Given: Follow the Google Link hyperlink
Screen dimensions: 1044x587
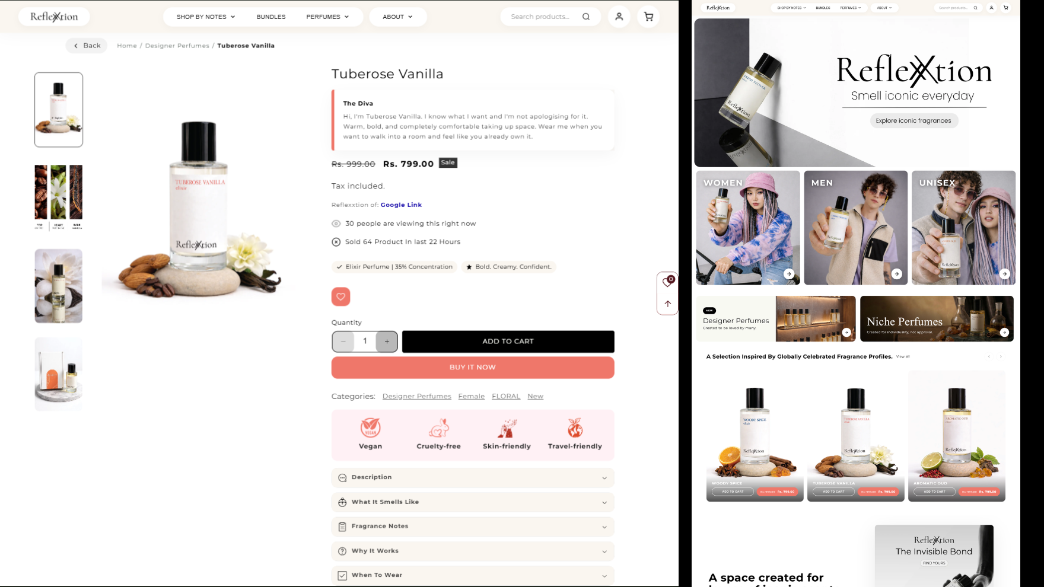Looking at the screenshot, I should (401, 205).
